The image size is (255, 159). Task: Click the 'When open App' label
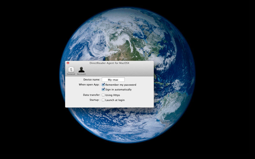[x=89, y=85]
